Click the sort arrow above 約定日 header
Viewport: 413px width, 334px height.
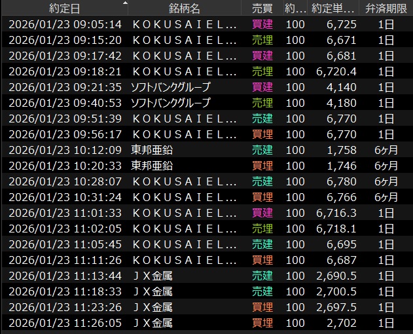point(126,3)
